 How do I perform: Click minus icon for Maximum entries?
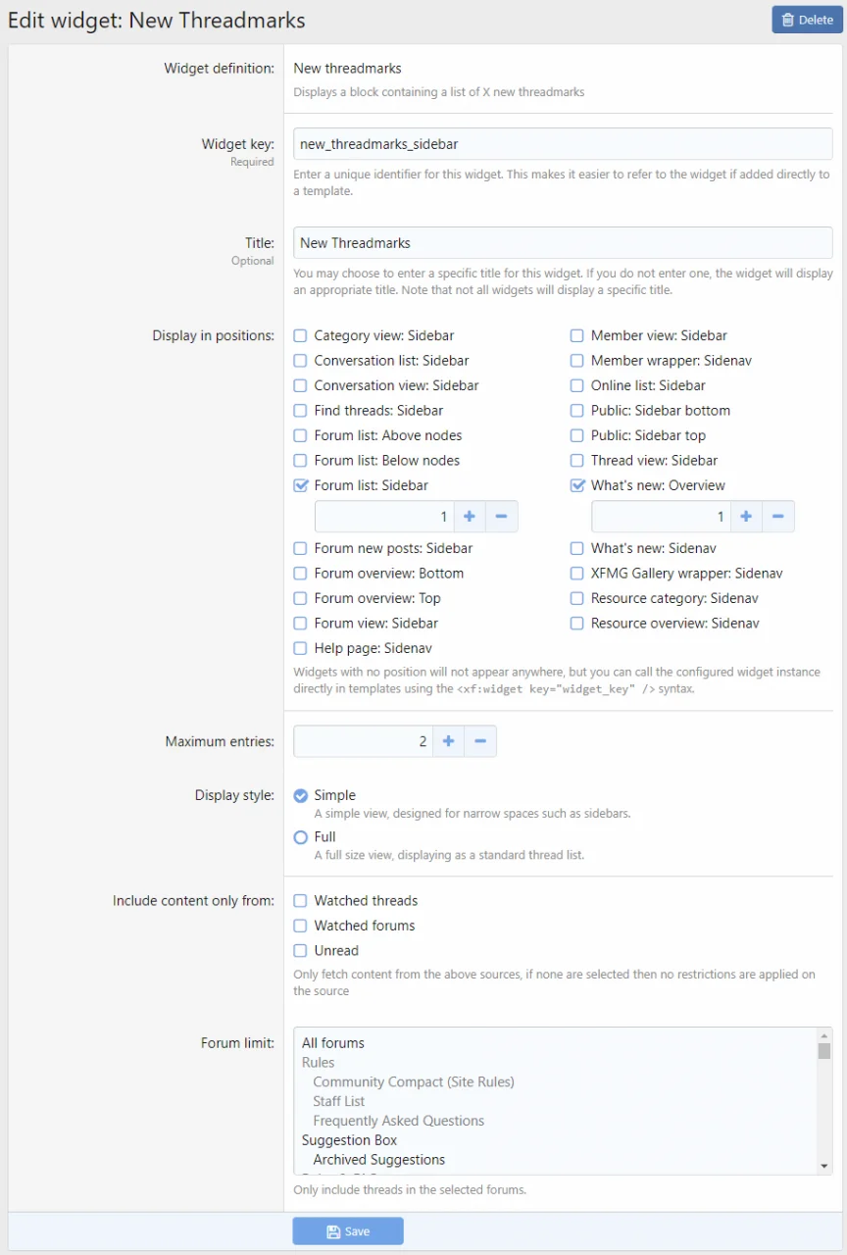[480, 741]
